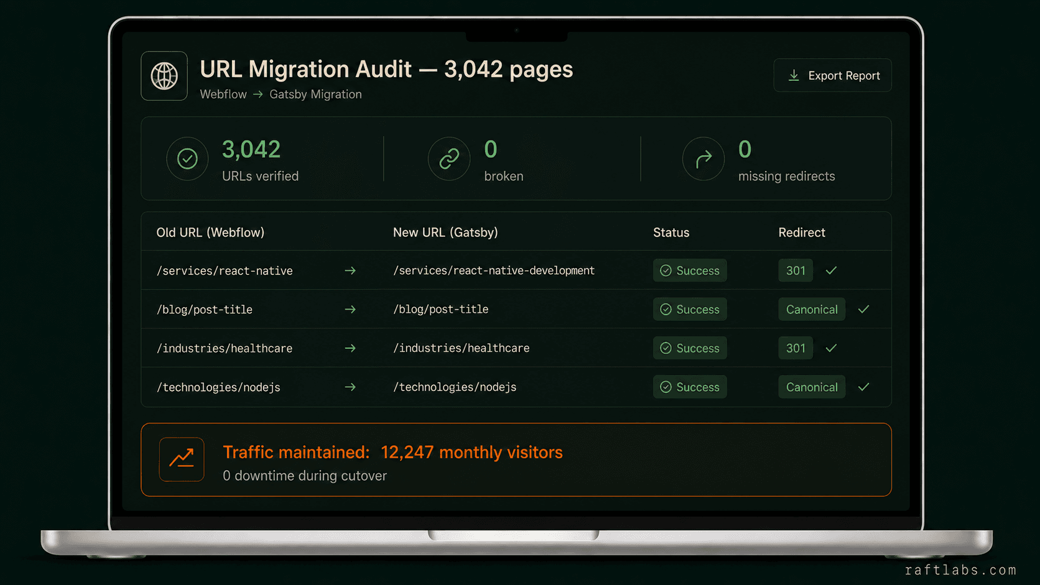The image size is (1040, 585).
Task: Click the checkmark next to Canonical in /technologies/nodejs row
Action: 863,387
